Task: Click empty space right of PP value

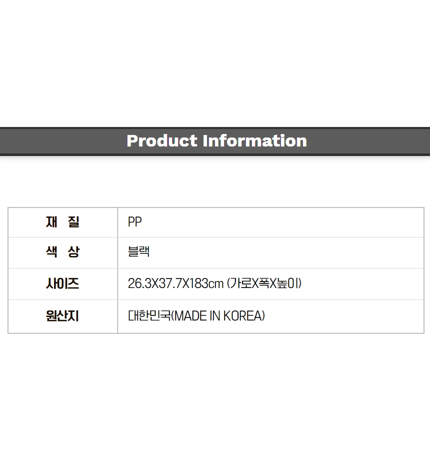Action: [x=281, y=222]
